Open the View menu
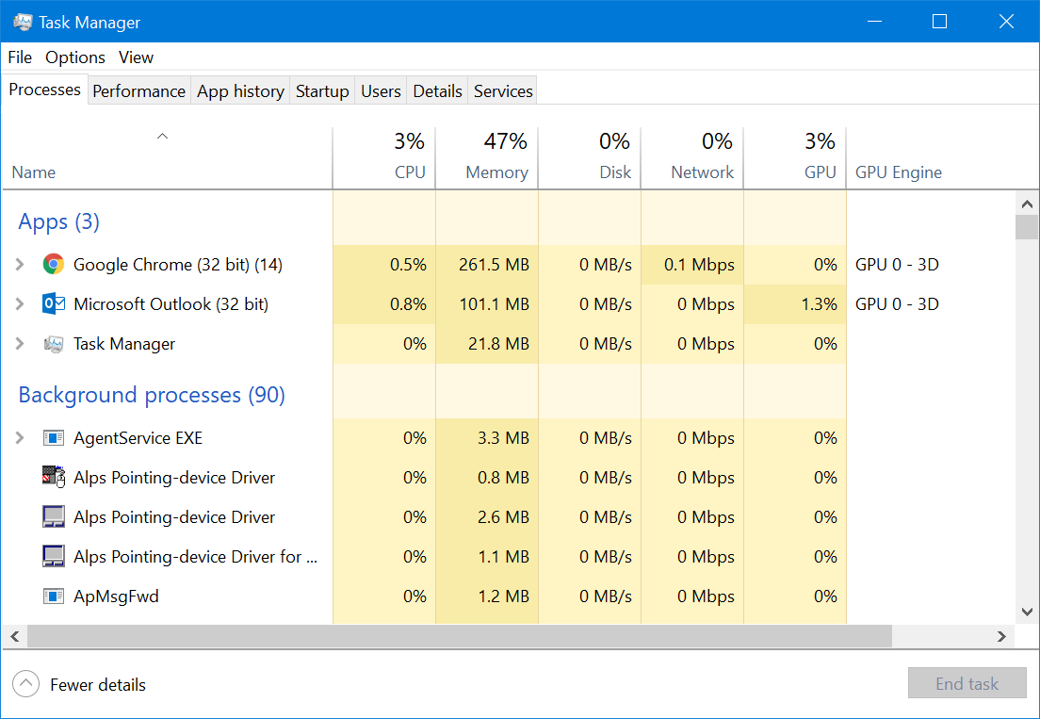This screenshot has height=719, width=1040. pyautogui.click(x=136, y=57)
